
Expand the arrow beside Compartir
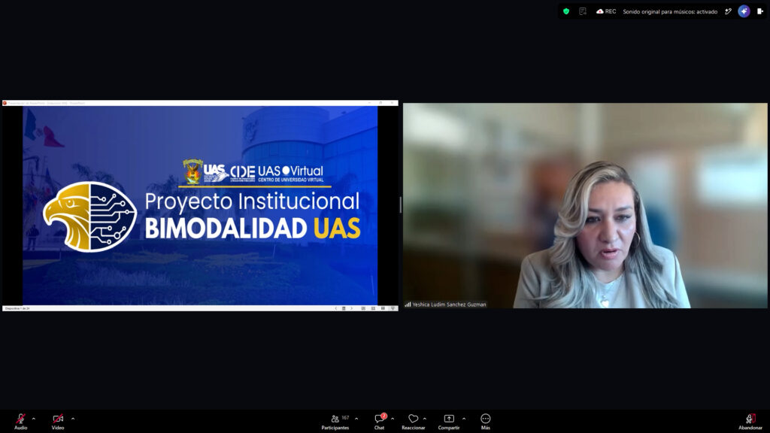pyautogui.click(x=463, y=419)
